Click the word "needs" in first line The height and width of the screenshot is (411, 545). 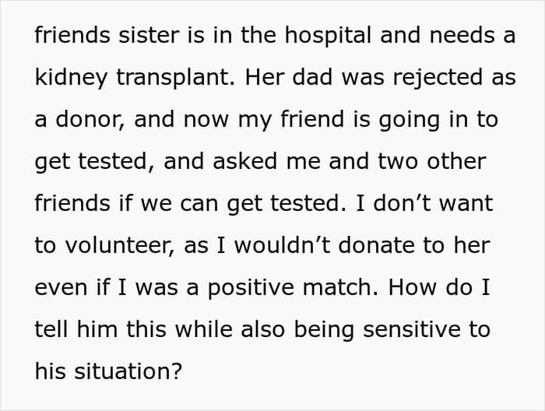pyautogui.click(x=462, y=36)
